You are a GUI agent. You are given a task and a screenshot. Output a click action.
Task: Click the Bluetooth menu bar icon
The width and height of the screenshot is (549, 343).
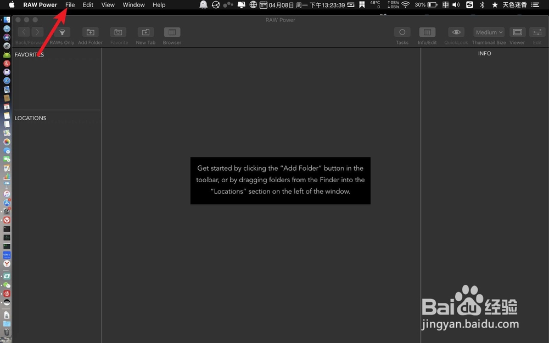(x=482, y=4)
